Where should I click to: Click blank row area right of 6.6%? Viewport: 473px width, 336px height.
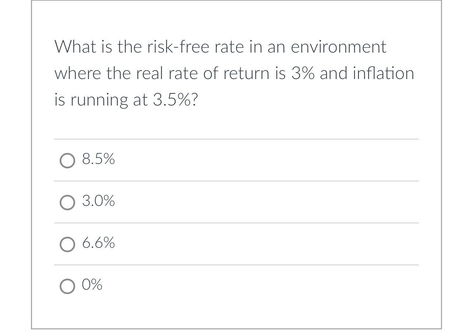(x=267, y=244)
